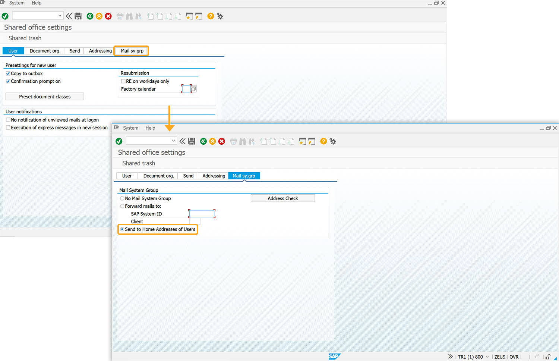Viewport: 559px width, 361px height.
Task: Select the No Mail System Group radio button
Action: tap(122, 198)
